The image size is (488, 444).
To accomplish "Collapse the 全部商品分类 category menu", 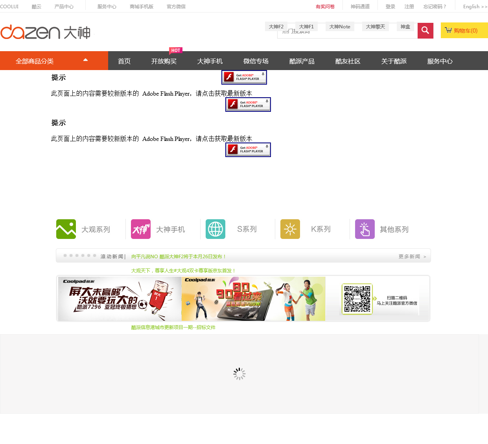I will click(x=54, y=61).
